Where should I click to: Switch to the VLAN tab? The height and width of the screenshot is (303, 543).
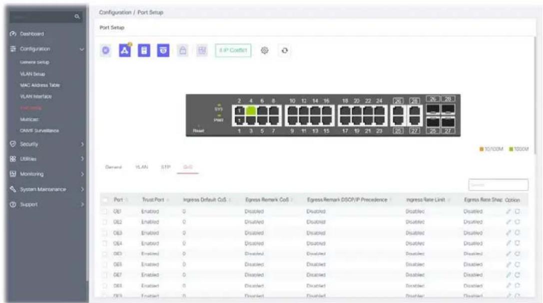[x=141, y=167]
